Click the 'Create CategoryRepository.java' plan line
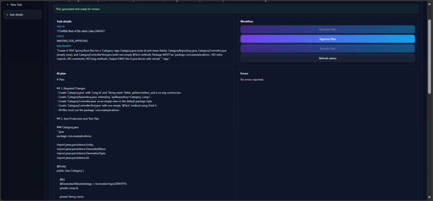Image resolution: width=433 pixels, height=201 pixels. tap(104, 97)
